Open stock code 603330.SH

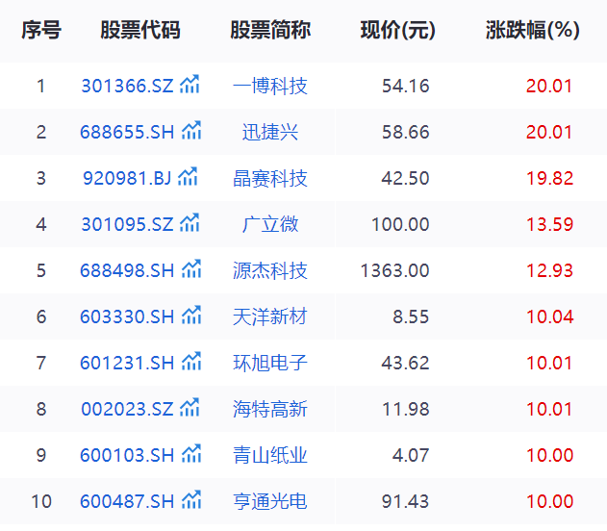tap(127, 316)
